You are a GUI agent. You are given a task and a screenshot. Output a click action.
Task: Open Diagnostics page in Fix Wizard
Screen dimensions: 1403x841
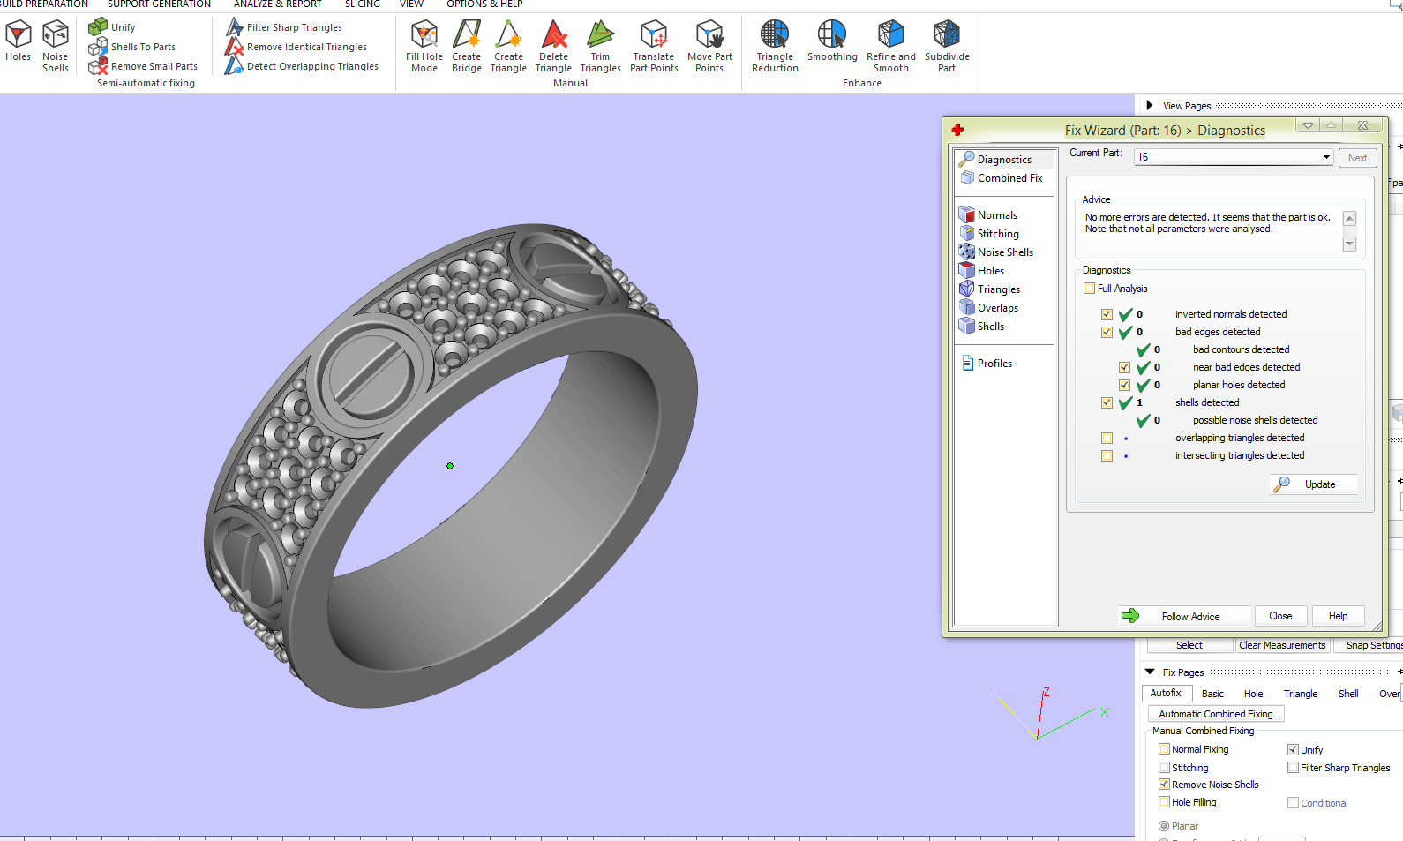[x=1004, y=160]
